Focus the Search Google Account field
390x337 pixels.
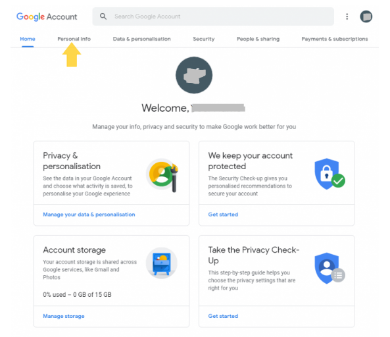pyautogui.click(x=213, y=16)
